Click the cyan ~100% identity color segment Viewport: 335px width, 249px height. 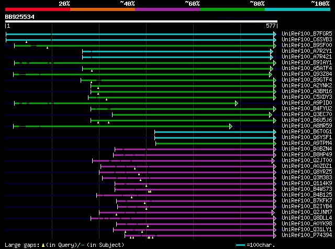[x=298, y=9]
